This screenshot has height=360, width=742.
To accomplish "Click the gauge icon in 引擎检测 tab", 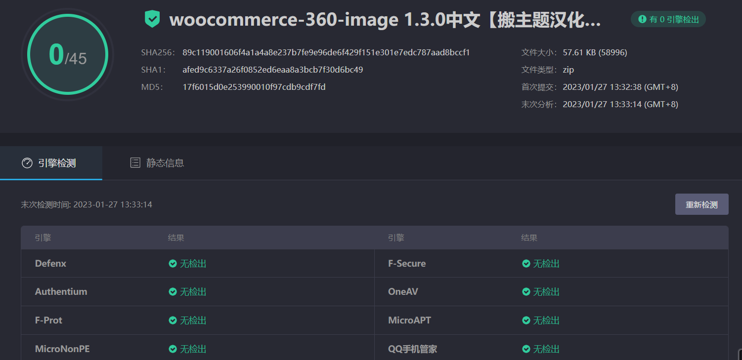I will pyautogui.click(x=27, y=163).
